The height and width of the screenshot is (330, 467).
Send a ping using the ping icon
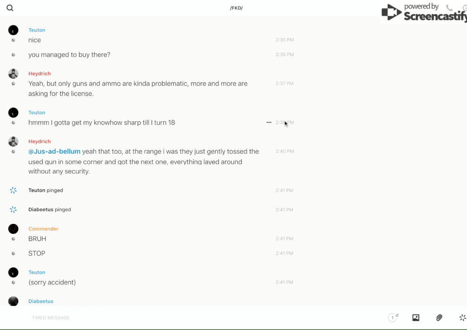tap(462, 318)
